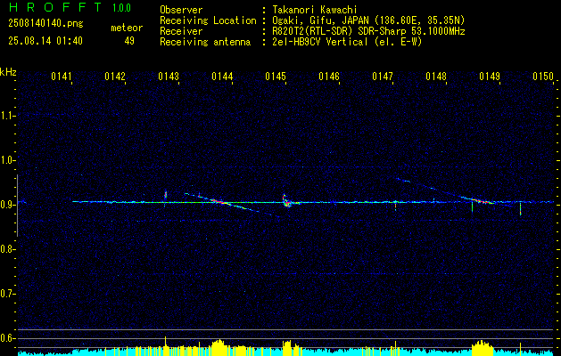The width and height of the screenshot is (561, 356).
Task: Click the 0150 time marker
Action: [x=543, y=77]
